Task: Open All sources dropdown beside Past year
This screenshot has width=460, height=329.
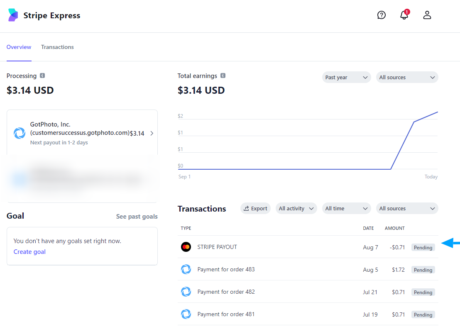Action: click(407, 78)
